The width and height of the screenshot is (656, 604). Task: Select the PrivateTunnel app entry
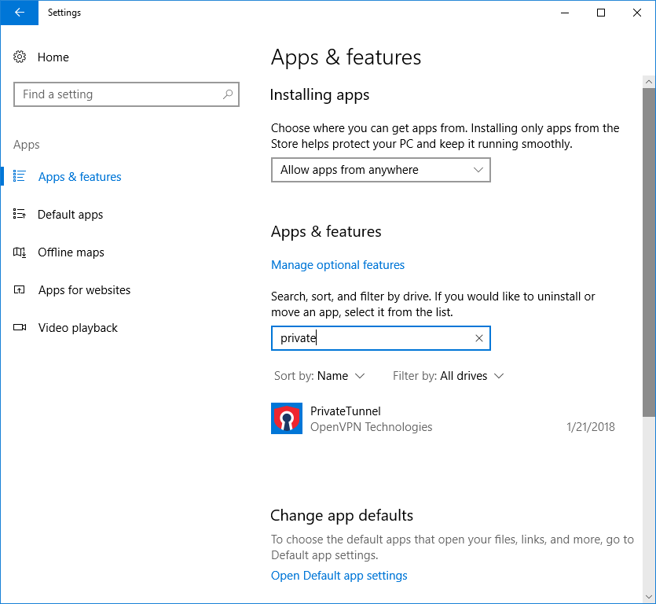pyautogui.click(x=443, y=418)
